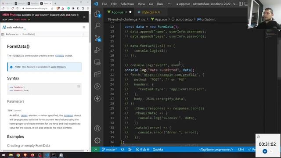Click the remote window indicator in status bar
Viewport: 281px width, 158px height.
(x=96, y=149)
